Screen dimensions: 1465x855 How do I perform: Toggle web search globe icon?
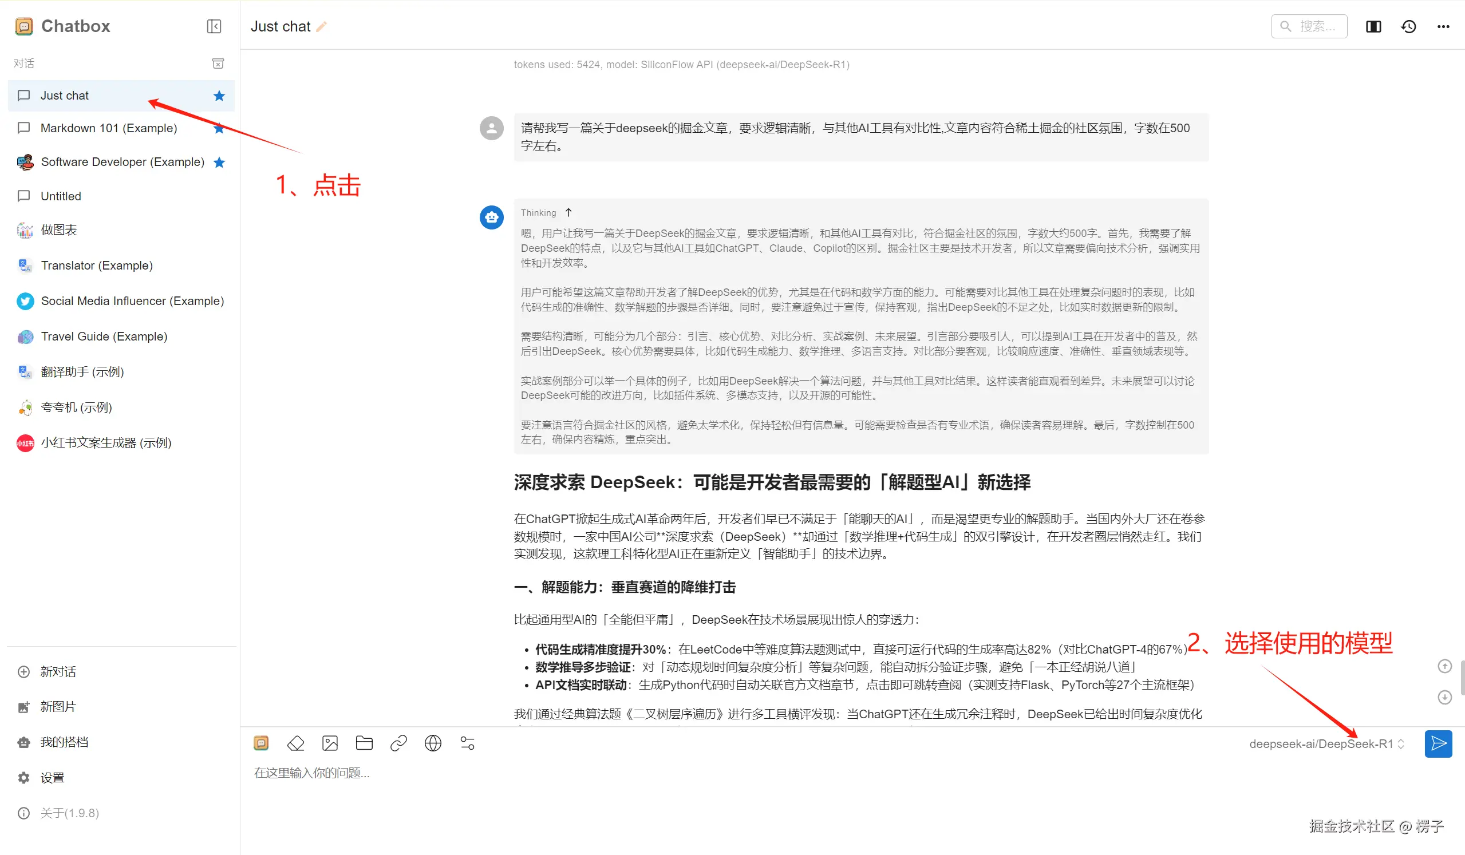point(433,743)
